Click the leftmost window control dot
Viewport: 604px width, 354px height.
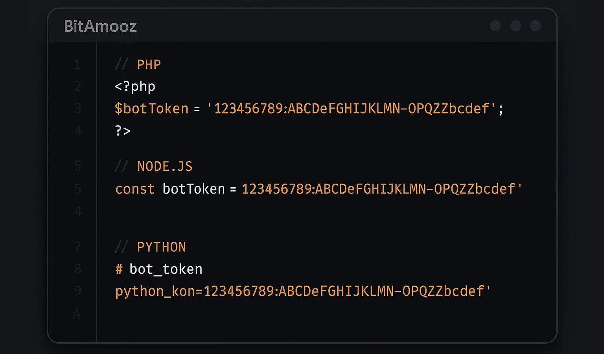coord(495,26)
